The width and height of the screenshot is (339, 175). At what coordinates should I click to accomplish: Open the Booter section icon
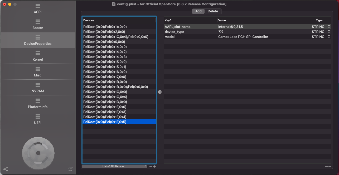point(38,22)
